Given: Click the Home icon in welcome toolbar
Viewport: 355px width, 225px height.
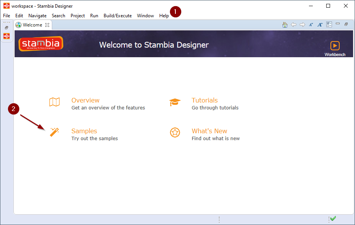Looking at the screenshot, I should tap(285, 25).
